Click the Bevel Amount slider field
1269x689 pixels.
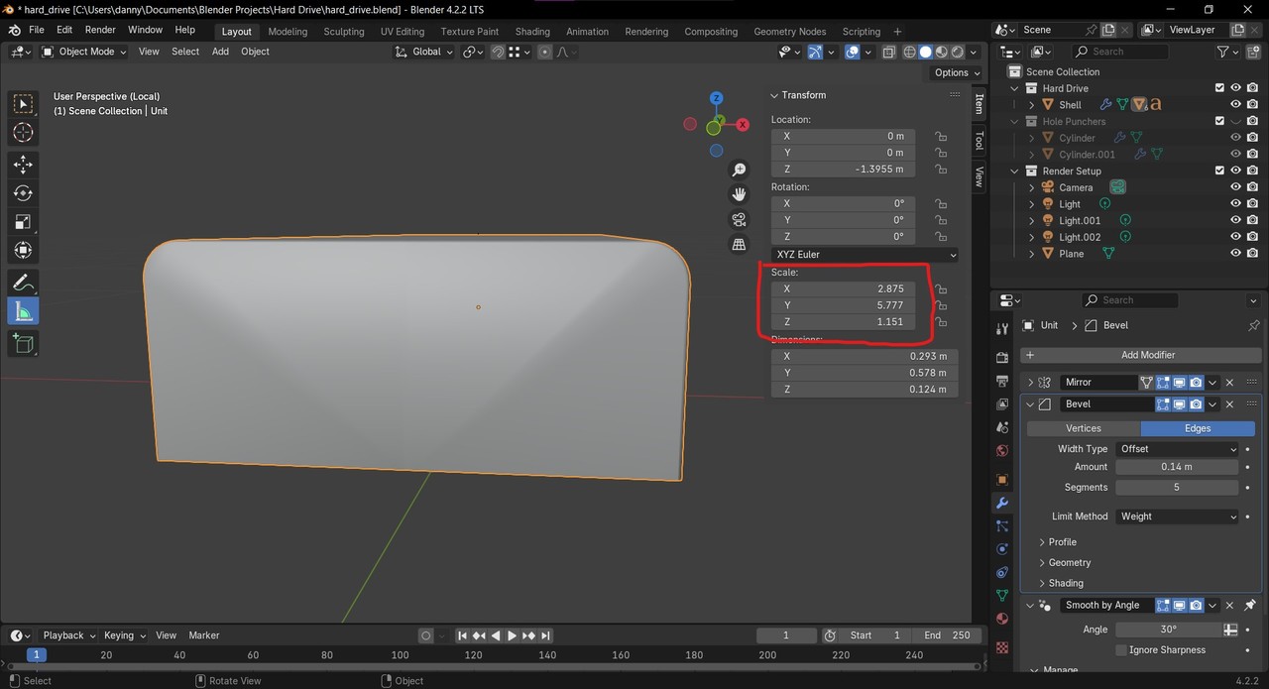click(1177, 467)
